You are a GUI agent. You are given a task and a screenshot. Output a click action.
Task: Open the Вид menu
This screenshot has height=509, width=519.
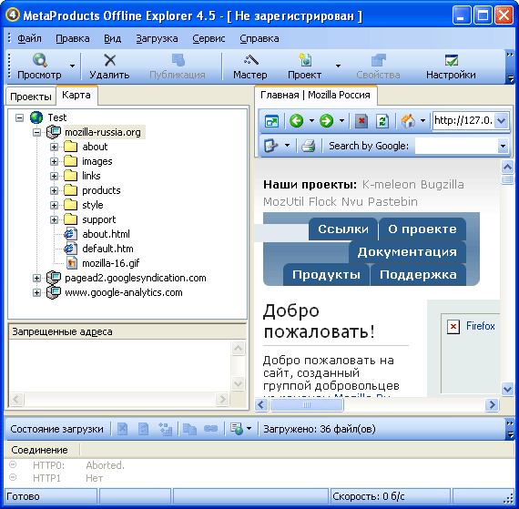(x=113, y=39)
